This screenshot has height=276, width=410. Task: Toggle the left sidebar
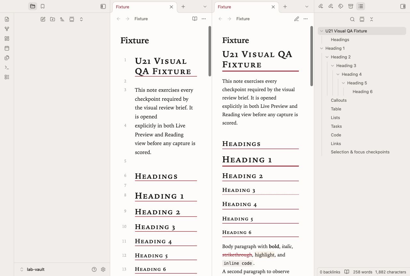click(103, 6)
